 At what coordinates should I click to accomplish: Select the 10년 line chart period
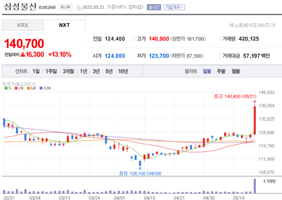[x=123, y=71]
